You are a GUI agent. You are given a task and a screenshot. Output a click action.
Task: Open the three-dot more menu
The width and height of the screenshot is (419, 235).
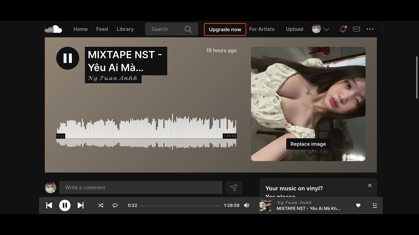click(370, 29)
